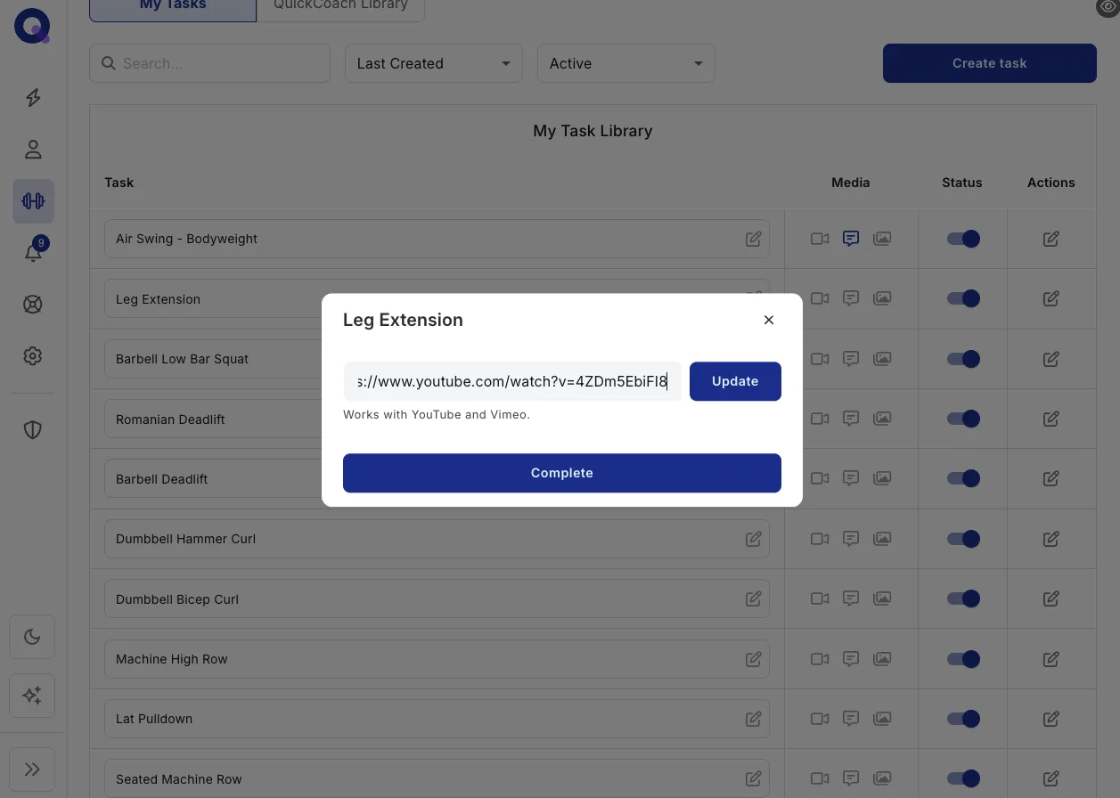Select the dumbbell library sidebar icon

pyautogui.click(x=33, y=201)
